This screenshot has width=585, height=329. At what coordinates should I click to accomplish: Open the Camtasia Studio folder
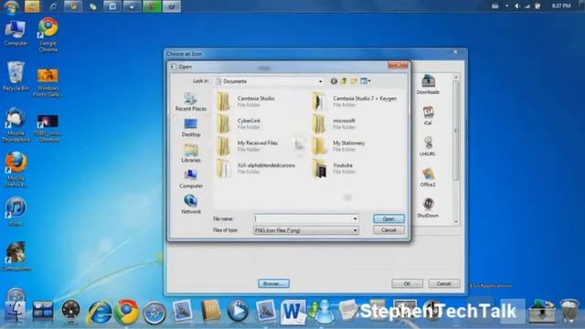click(246, 101)
